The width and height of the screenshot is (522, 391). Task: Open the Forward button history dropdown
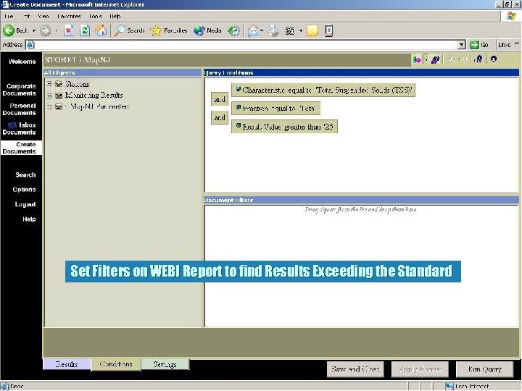click(x=57, y=30)
